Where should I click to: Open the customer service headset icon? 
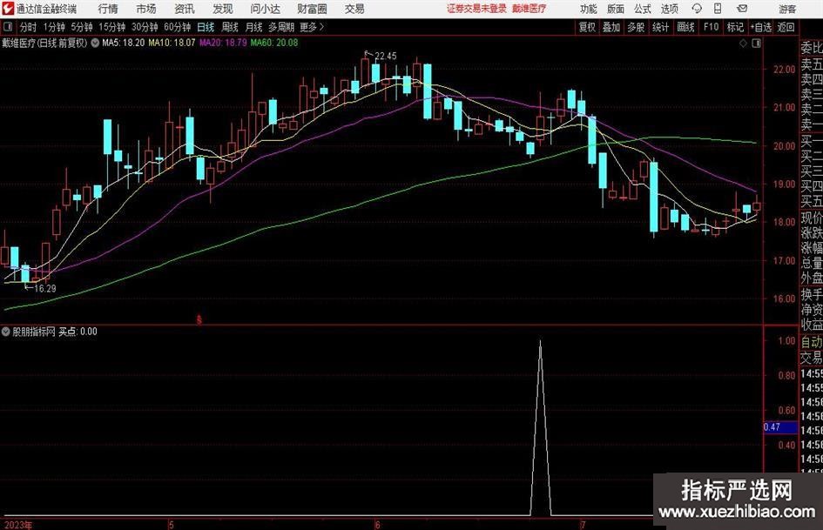click(x=697, y=9)
